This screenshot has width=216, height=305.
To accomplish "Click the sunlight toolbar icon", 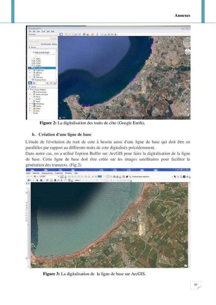I will (x=88, y=34).
